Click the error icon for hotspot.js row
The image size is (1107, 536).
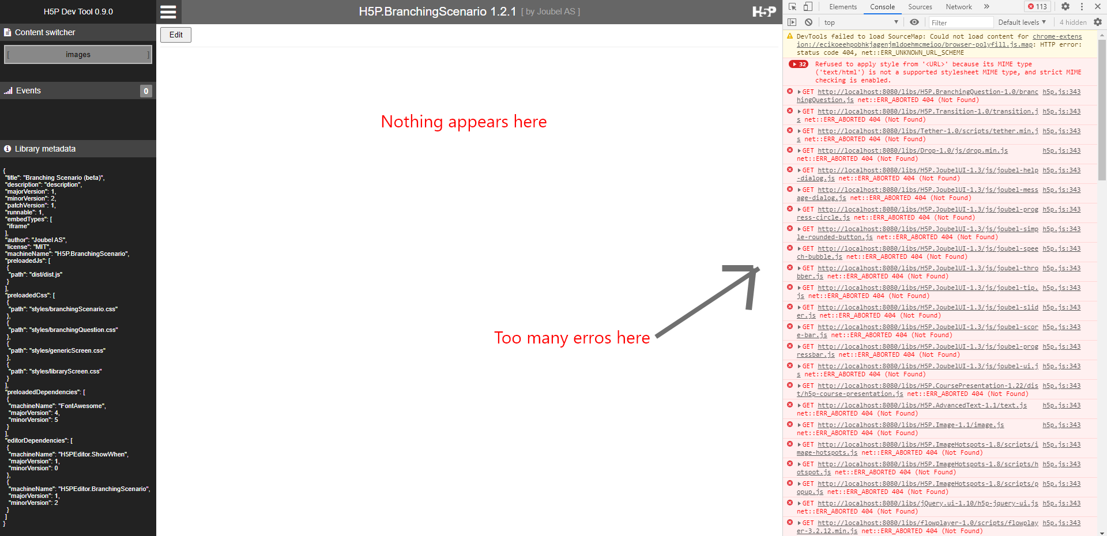point(790,463)
